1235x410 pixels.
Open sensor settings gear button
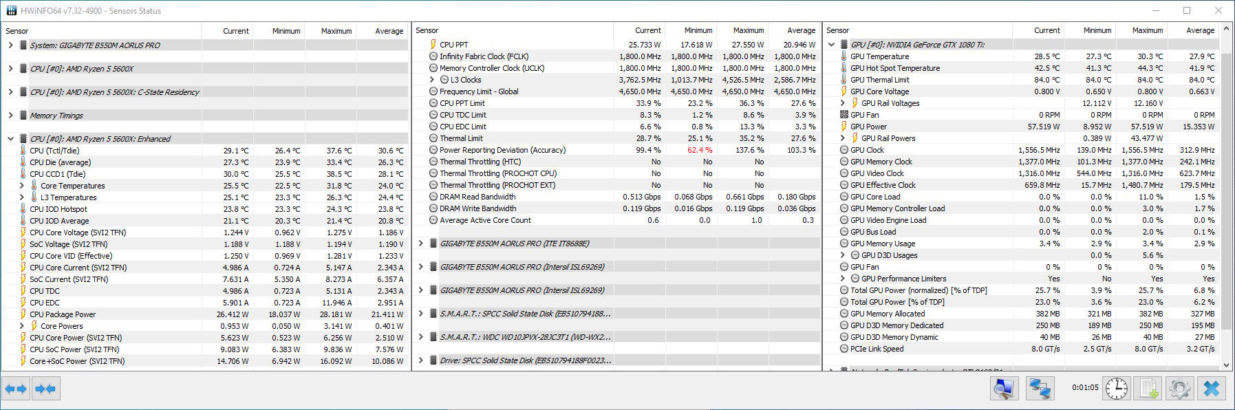pyautogui.click(x=1179, y=389)
